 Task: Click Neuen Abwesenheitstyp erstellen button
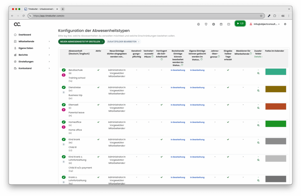click(81, 42)
